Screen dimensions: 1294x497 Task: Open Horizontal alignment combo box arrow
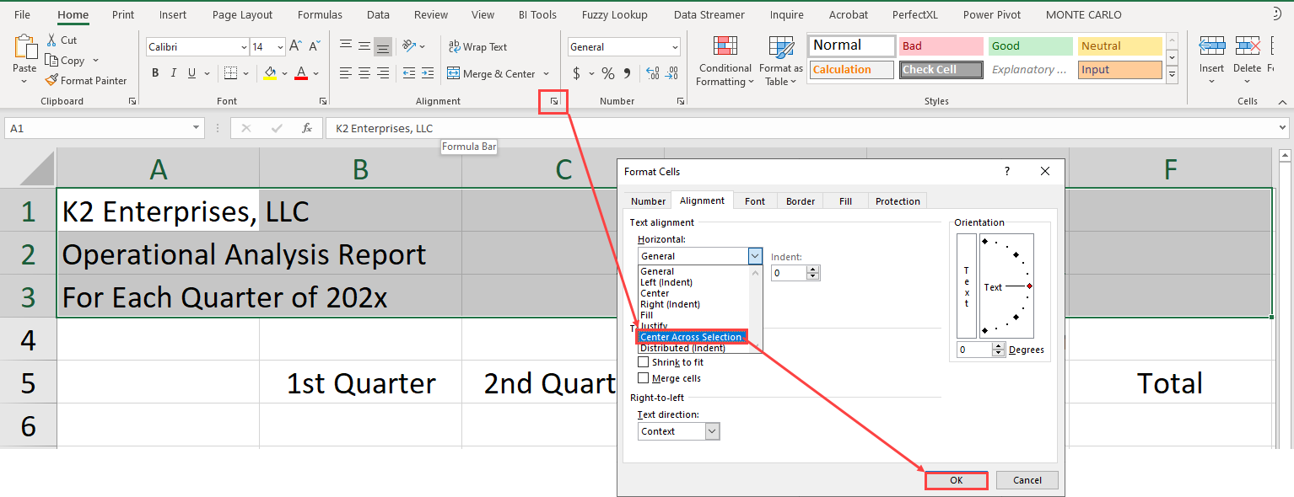click(x=755, y=256)
